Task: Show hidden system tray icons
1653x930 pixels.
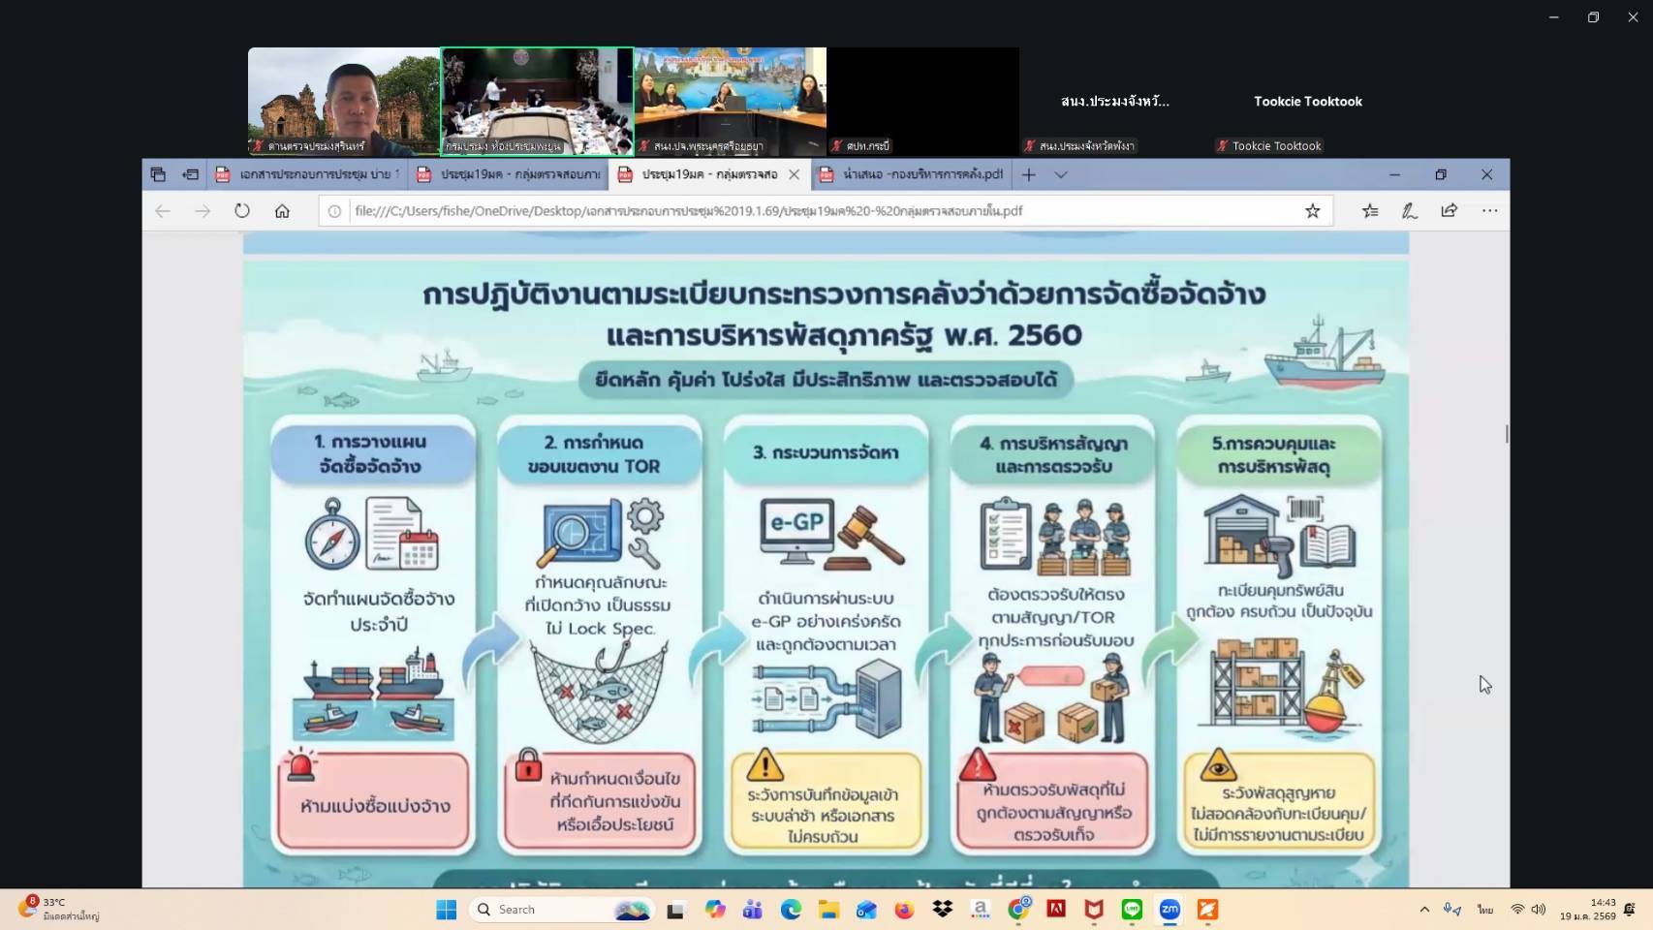Action: pos(1424,910)
